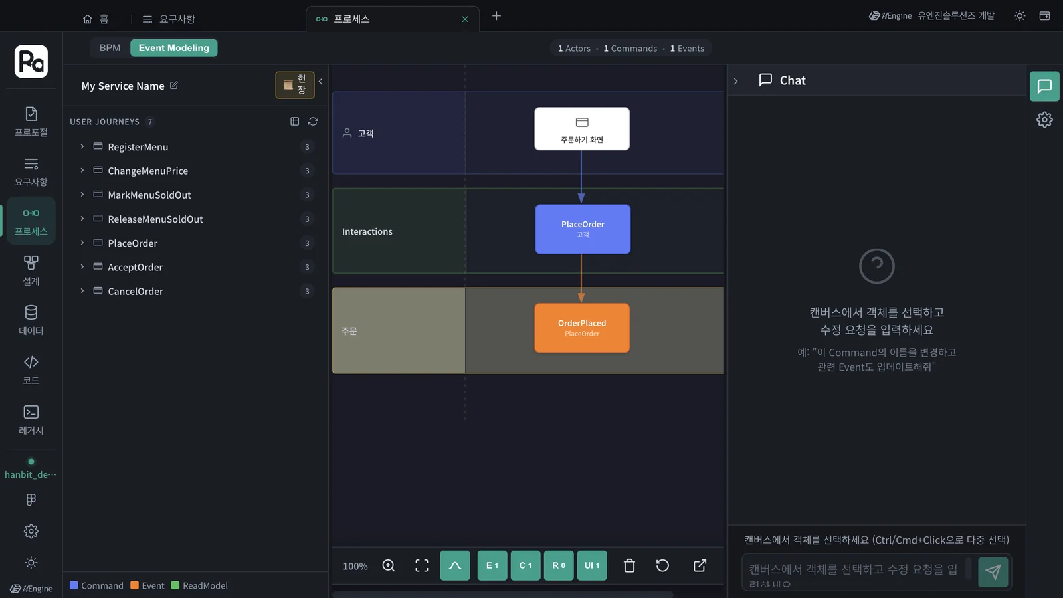Click the 헌장 button

tap(295, 85)
